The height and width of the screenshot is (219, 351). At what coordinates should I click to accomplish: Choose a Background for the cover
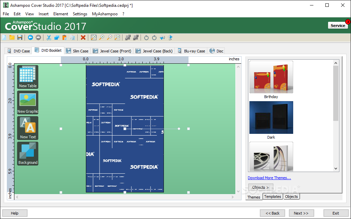click(28, 154)
